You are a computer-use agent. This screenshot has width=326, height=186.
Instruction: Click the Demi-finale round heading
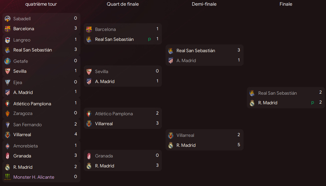click(204, 4)
